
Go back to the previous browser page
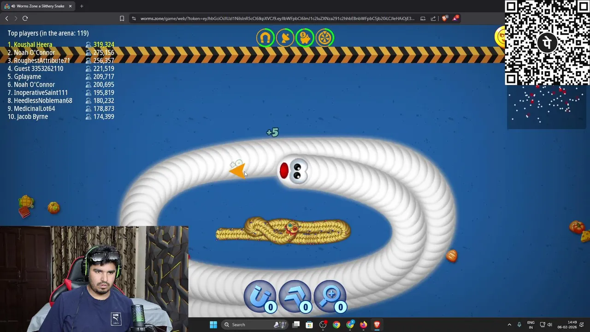pos(7,18)
